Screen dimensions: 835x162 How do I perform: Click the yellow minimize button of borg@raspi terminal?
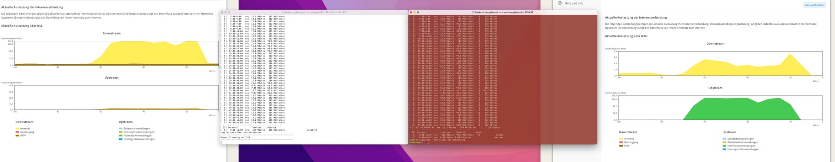click(x=415, y=12)
